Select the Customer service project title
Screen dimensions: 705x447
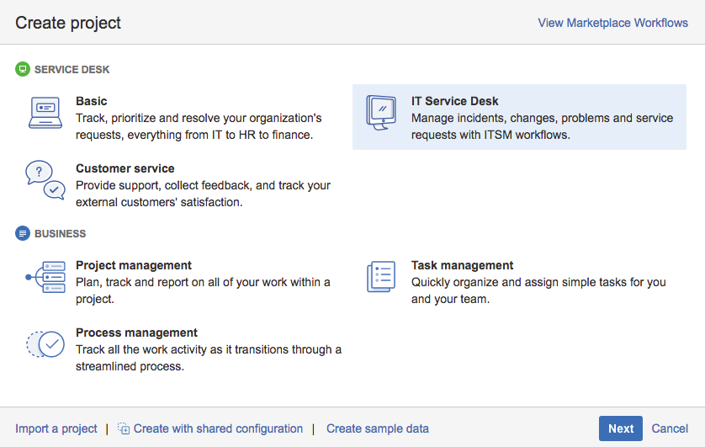coord(125,168)
